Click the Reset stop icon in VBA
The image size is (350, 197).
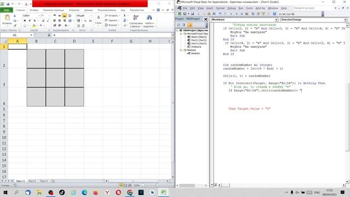242,14
